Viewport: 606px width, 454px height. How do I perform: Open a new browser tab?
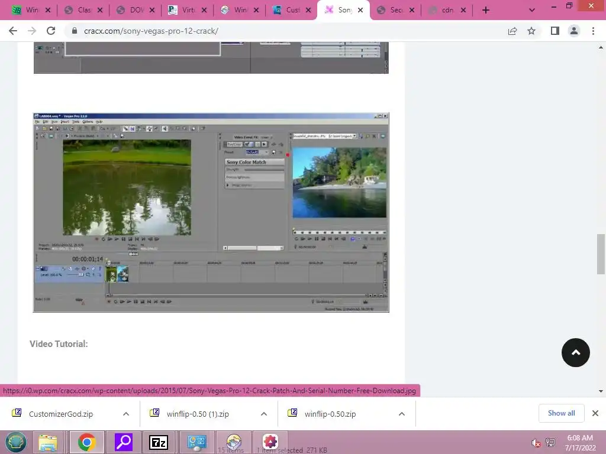tap(486, 11)
